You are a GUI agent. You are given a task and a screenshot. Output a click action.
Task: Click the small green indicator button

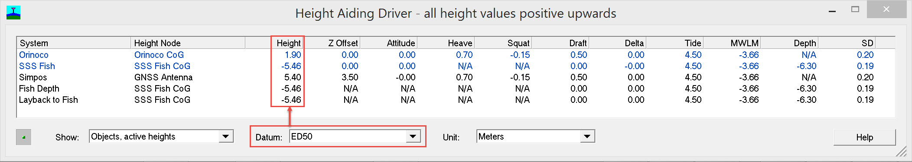(23, 137)
